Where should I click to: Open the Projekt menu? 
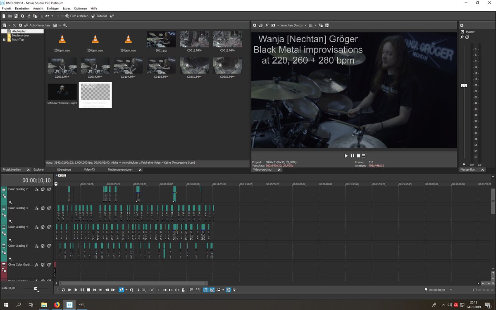point(7,8)
